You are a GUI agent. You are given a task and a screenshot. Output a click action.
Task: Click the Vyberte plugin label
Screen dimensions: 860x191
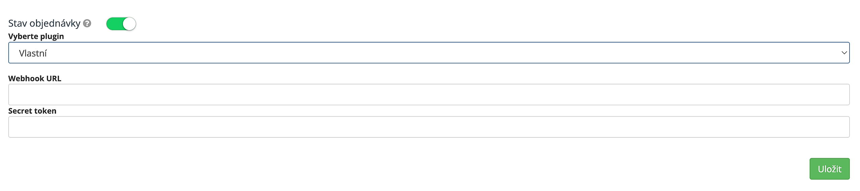36,36
